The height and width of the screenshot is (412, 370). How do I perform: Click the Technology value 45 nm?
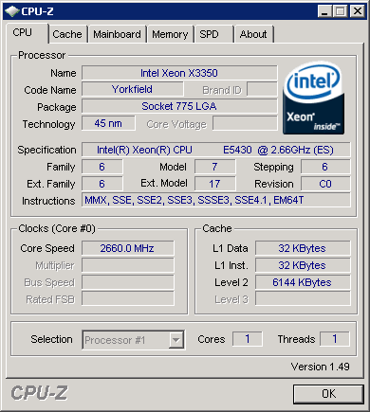click(x=108, y=123)
